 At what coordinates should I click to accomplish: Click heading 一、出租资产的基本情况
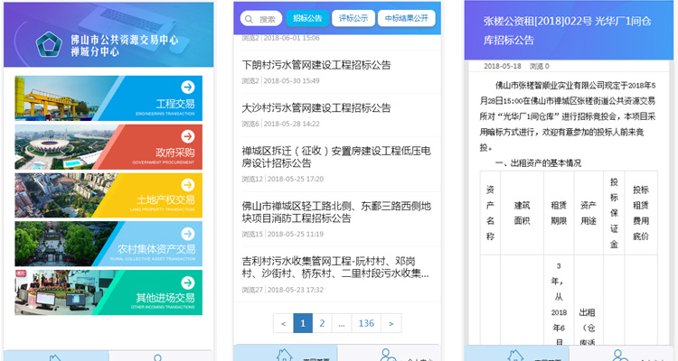click(x=539, y=163)
